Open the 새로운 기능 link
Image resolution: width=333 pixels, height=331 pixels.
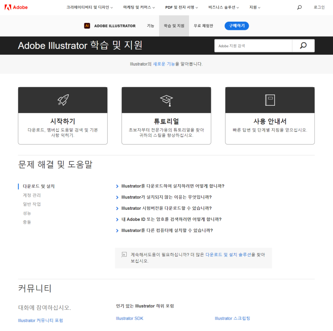(164, 64)
